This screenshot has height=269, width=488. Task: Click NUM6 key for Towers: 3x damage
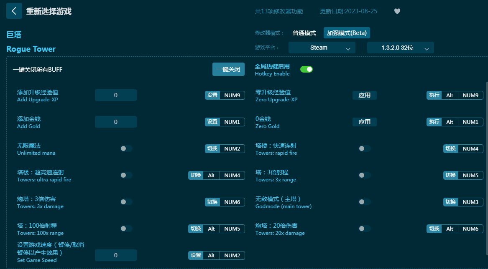pos(232,202)
